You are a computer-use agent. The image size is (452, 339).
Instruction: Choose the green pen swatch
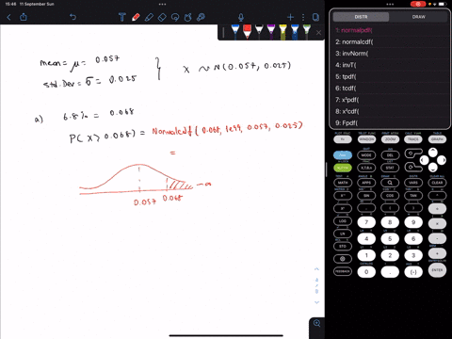click(x=306, y=32)
